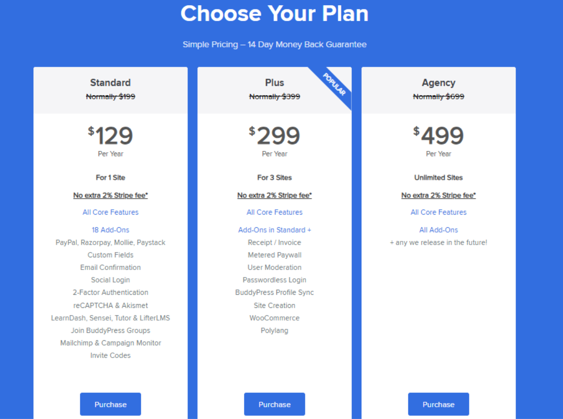Follow the Plus plan's All Core Features link
The height and width of the screenshot is (419, 563).
[274, 212]
